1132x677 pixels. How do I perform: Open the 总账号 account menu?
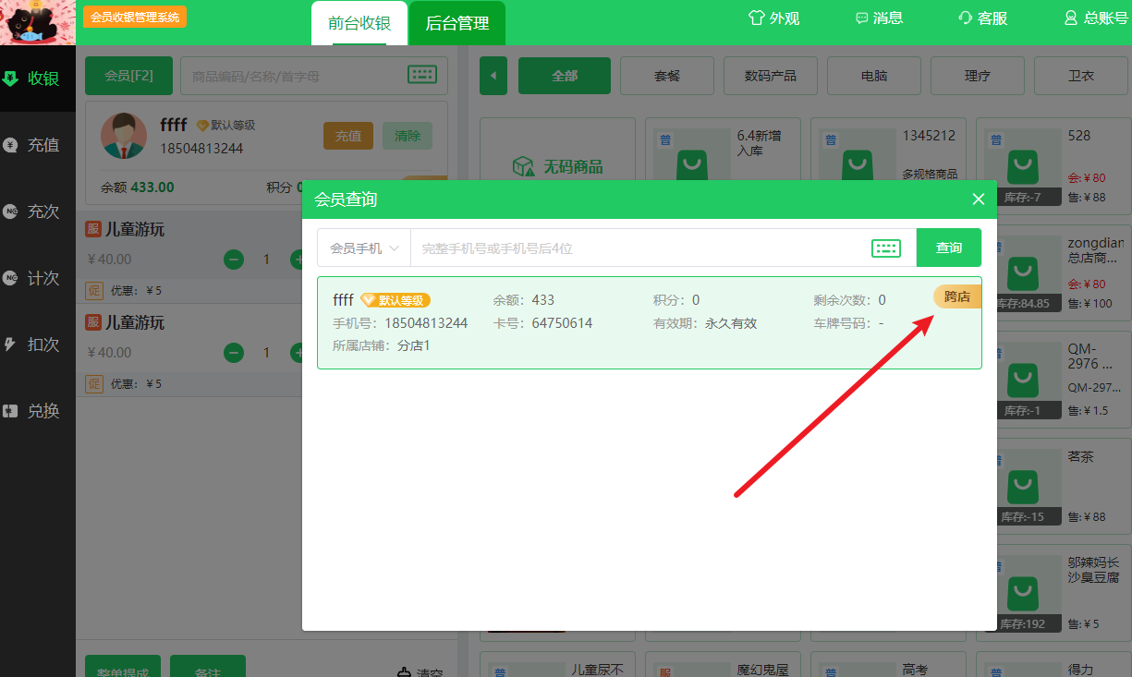[x=1096, y=18]
